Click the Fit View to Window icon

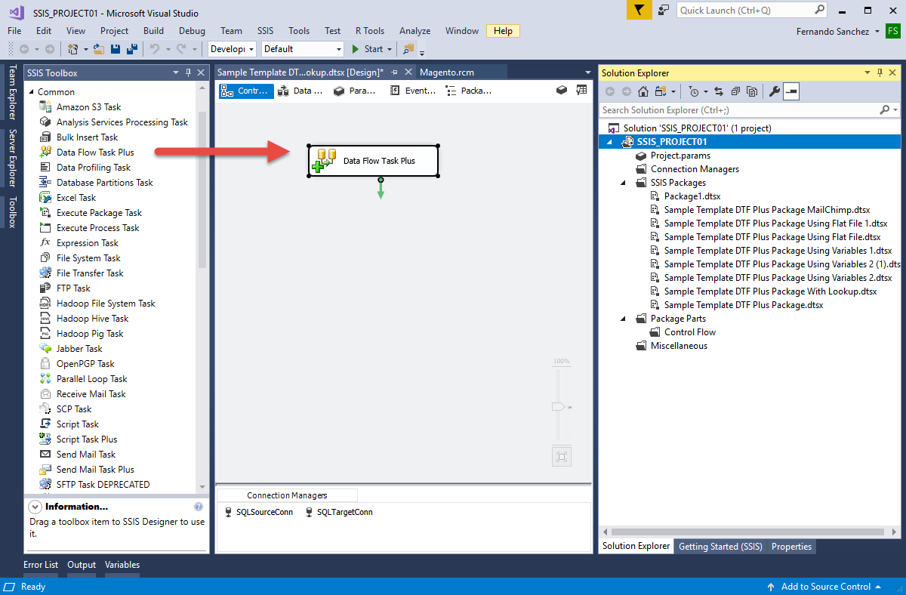(561, 456)
